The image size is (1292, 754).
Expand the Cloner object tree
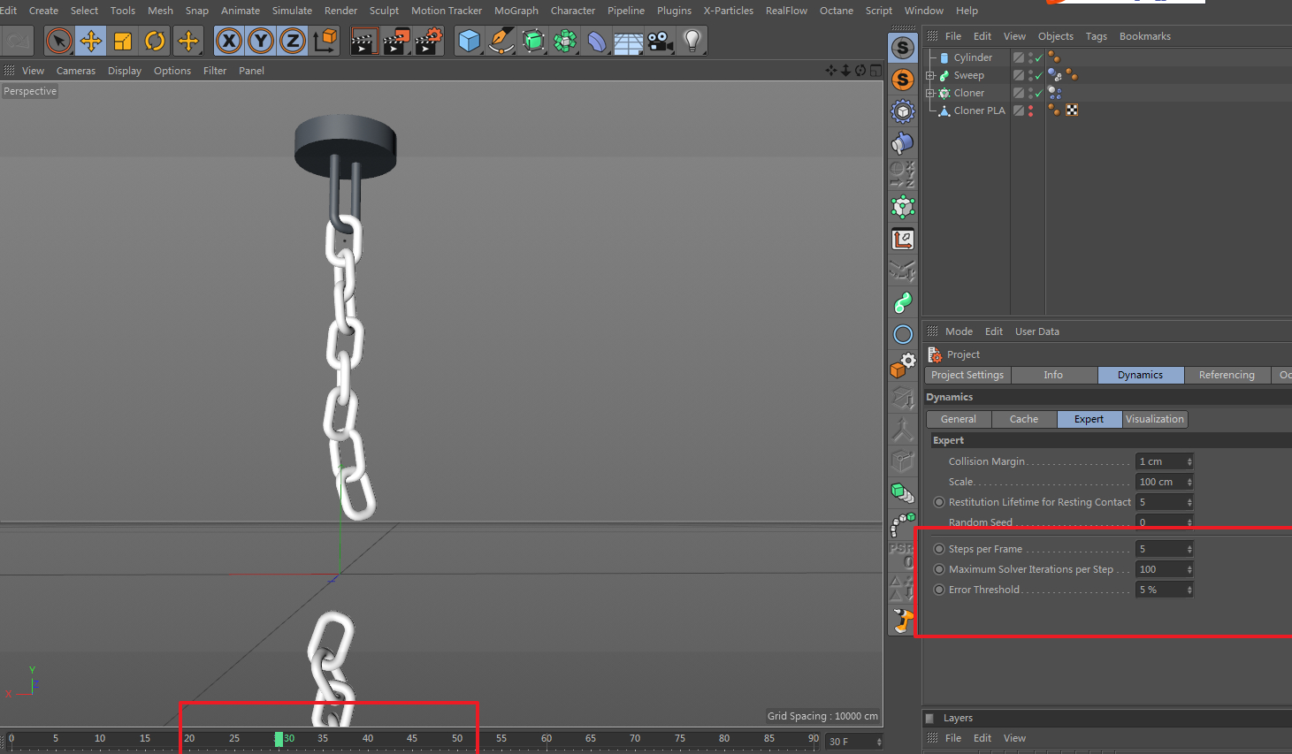click(930, 93)
